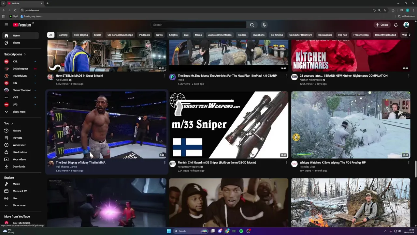This screenshot has width=417, height=235.
Task: Click the Create button
Action: 382,25
